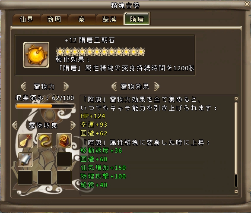The width and height of the screenshot is (251, 213).
Task: Select the pipa lute relic icon
Action: [x=25, y=141]
